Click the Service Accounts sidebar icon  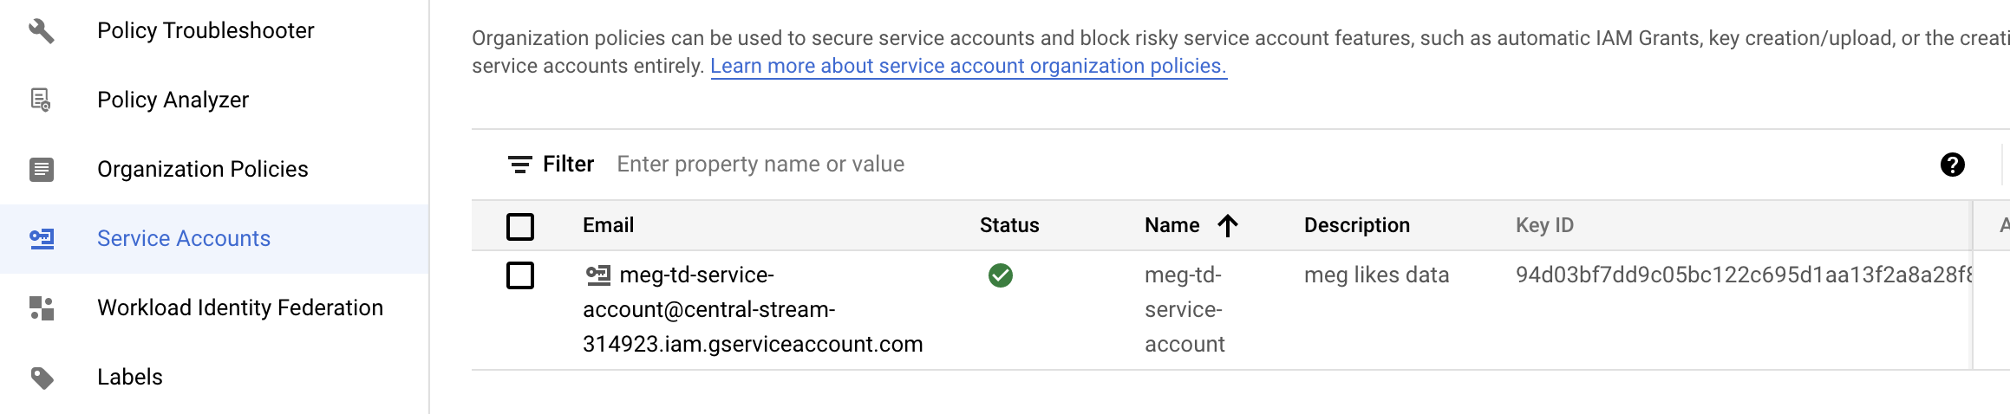42,239
